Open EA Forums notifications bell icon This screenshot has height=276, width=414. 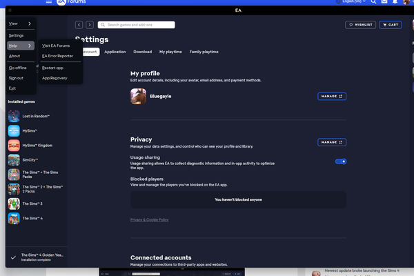point(395,1)
